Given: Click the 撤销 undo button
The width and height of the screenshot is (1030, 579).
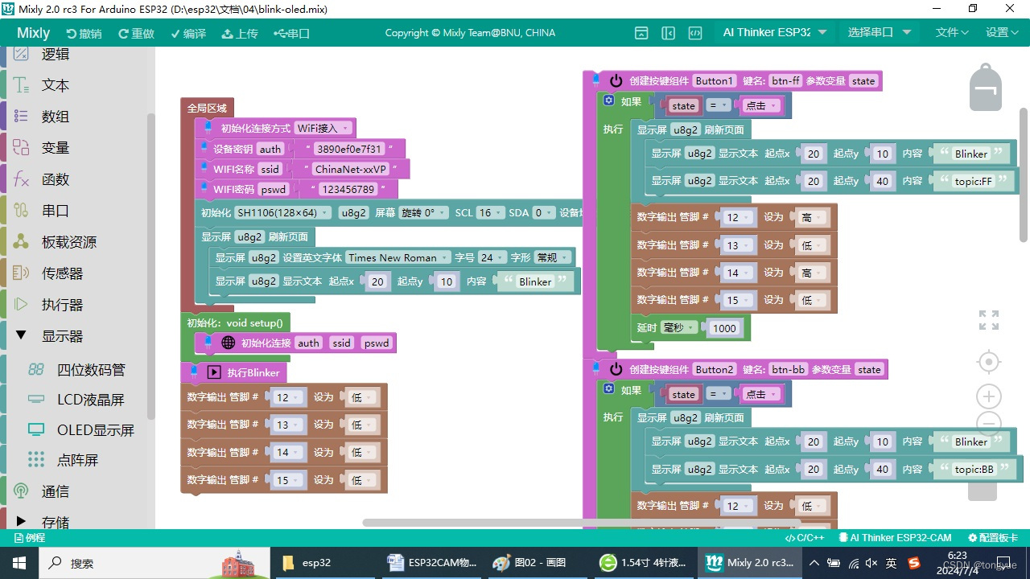Looking at the screenshot, I should pyautogui.click(x=84, y=33).
